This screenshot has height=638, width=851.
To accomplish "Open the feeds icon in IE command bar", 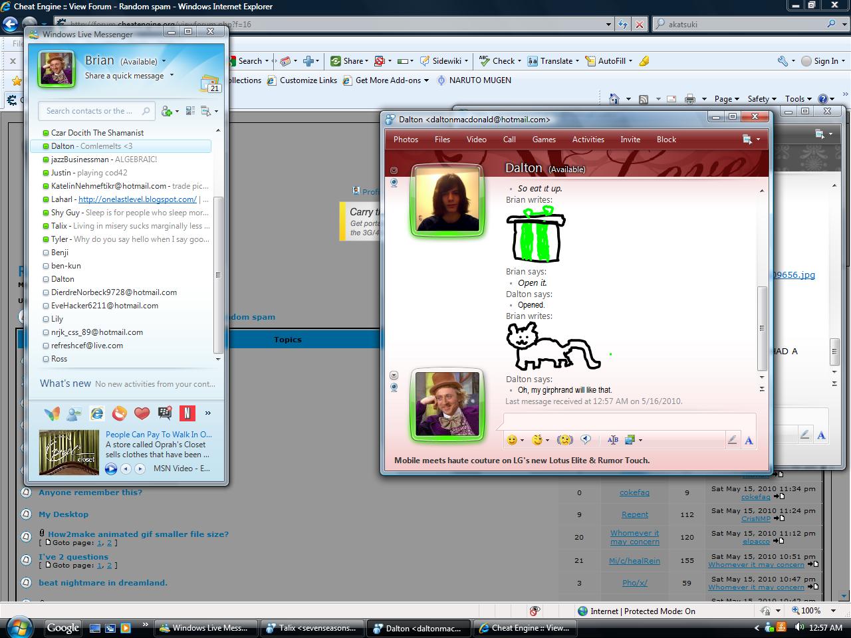I will 644,99.
